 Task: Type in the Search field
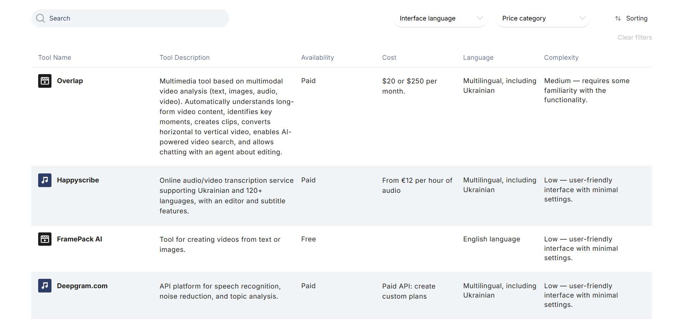point(137,18)
